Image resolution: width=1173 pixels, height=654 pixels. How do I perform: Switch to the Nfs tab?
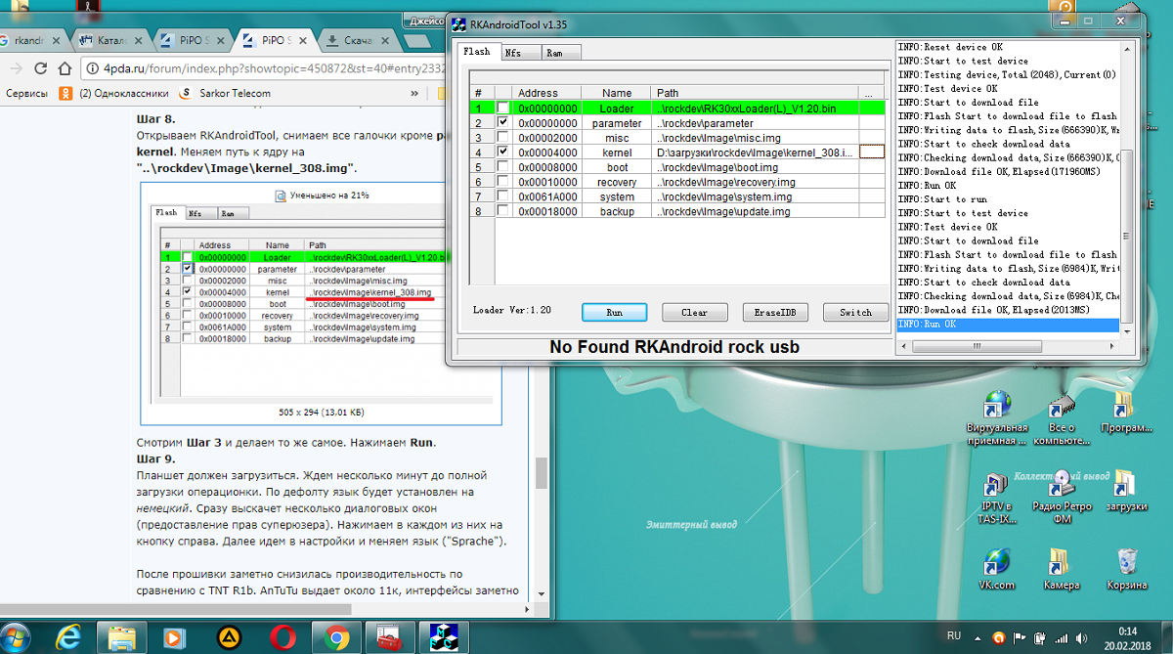pyautogui.click(x=513, y=53)
